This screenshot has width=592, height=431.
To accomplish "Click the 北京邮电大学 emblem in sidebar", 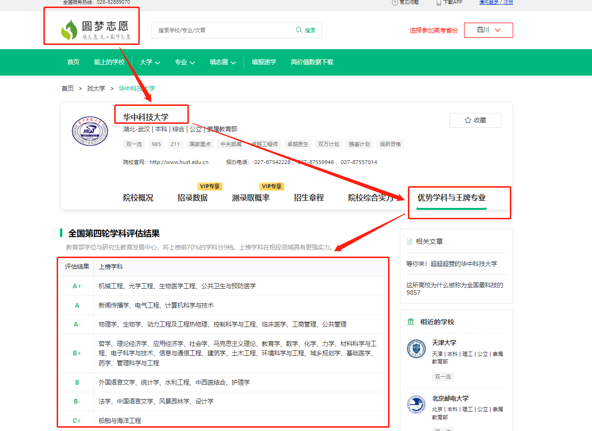I will (x=416, y=405).
